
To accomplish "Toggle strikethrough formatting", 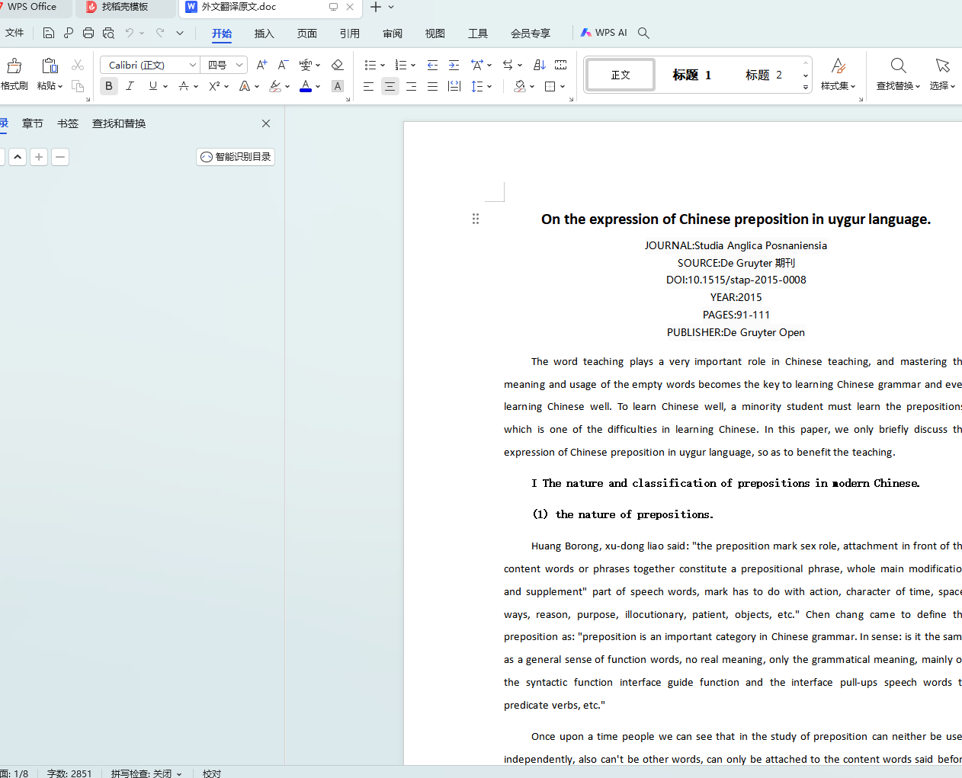I will coord(184,86).
